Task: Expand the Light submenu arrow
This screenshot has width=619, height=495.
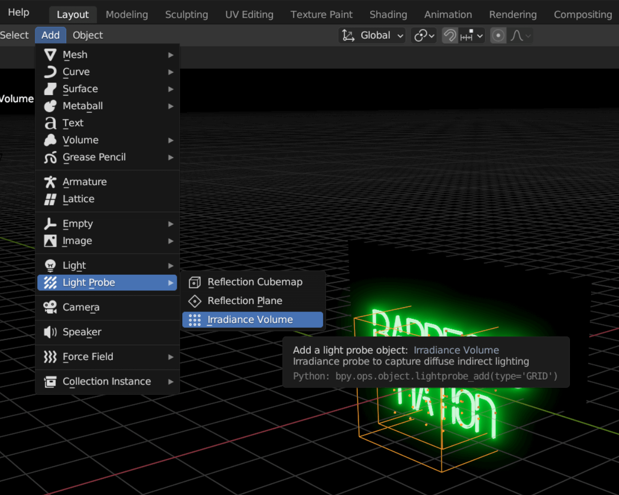Action: (171, 265)
